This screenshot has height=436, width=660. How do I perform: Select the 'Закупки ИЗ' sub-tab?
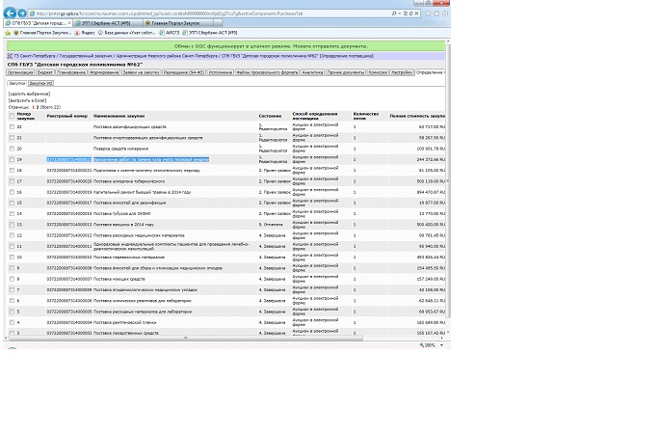click(x=41, y=83)
